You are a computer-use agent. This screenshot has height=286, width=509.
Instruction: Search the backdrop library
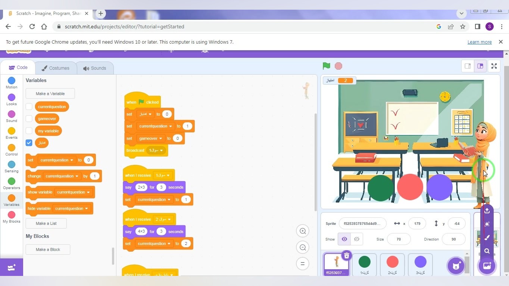coord(487,251)
